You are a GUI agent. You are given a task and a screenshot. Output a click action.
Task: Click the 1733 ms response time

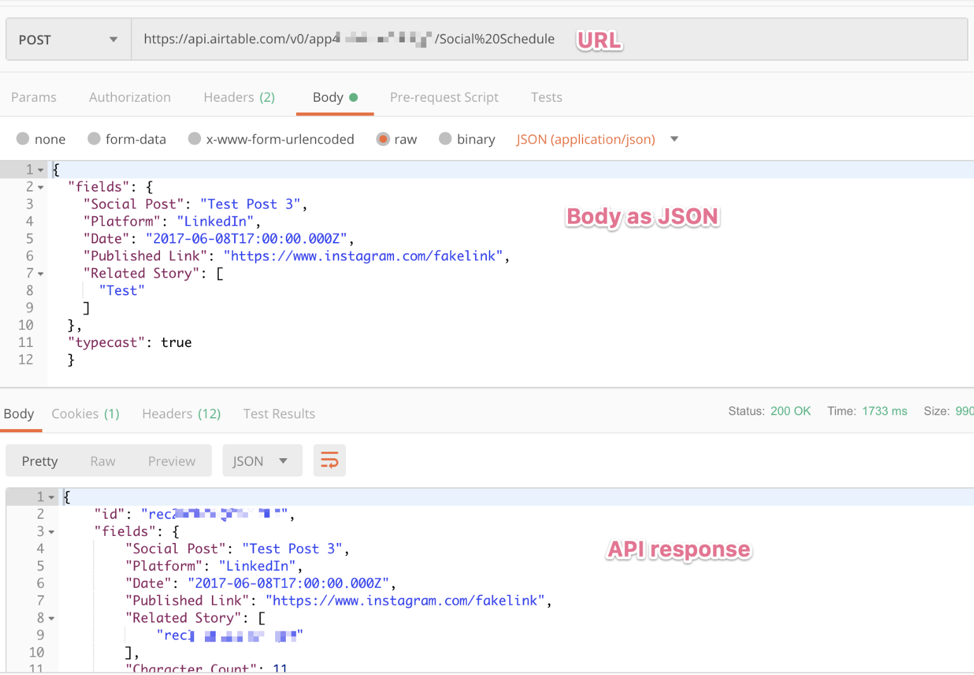(x=885, y=411)
